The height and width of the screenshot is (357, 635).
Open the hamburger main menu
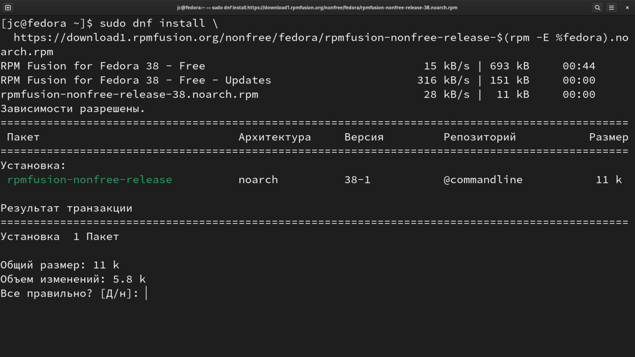(612, 7)
